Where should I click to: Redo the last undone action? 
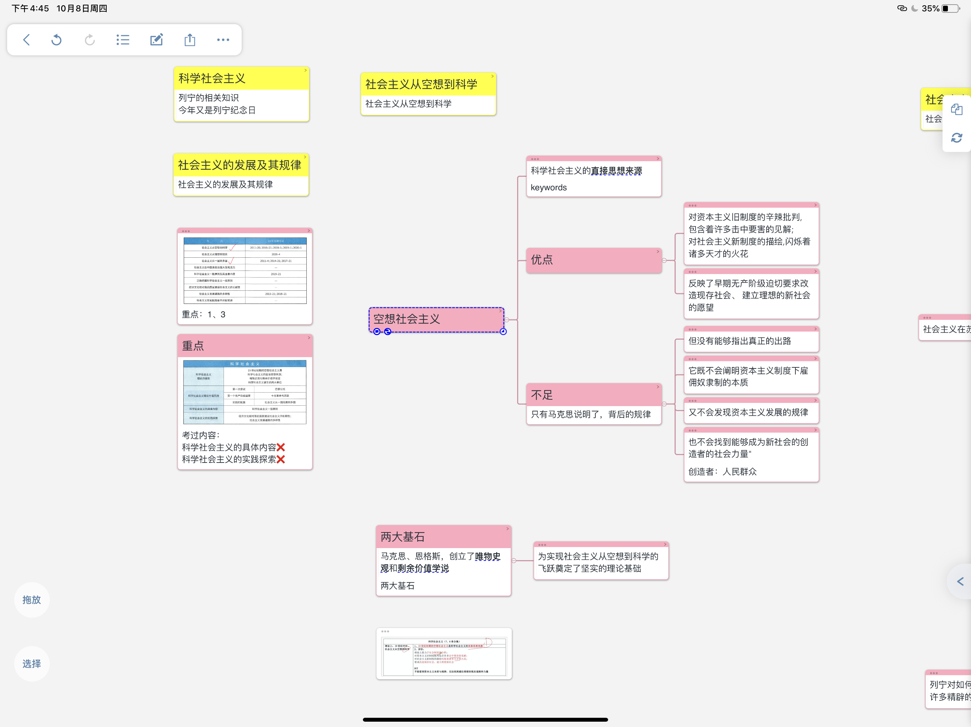[90, 40]
